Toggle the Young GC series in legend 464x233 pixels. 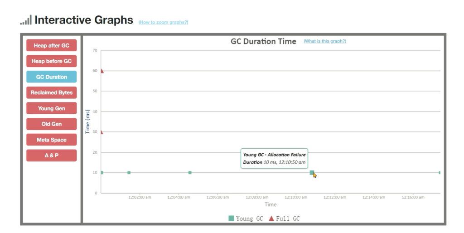(x=246, y=218)
